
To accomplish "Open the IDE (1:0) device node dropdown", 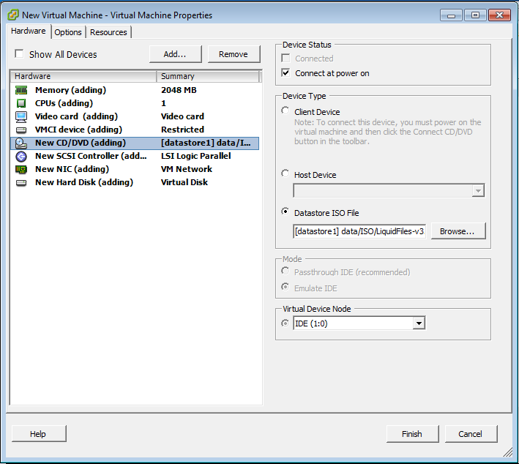I will pyautogui.click(x=419, y=323).
